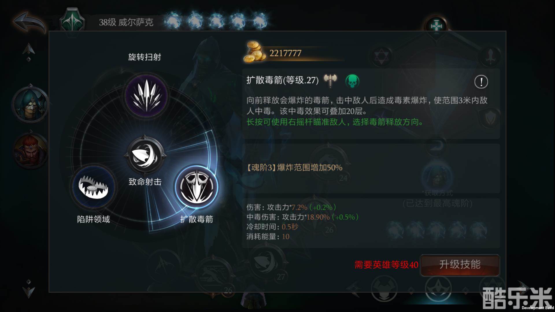The height and width of the screenshot is (312, 555).
Task: Click 升级技能 upgrade skill button
Action: click(460, 265)
